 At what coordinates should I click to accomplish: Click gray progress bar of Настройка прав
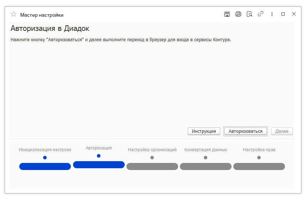pyautogui.click(x=259, y=166)
